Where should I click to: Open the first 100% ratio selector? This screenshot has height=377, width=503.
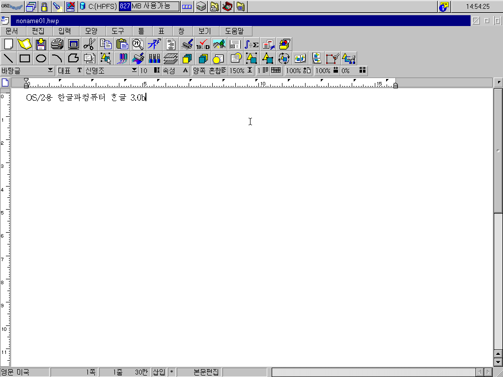298,71
